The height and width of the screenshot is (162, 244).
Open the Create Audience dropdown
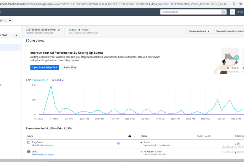[199, 31]
